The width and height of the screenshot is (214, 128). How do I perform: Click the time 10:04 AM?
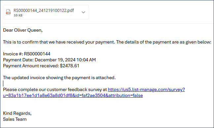tap(86, 60)
